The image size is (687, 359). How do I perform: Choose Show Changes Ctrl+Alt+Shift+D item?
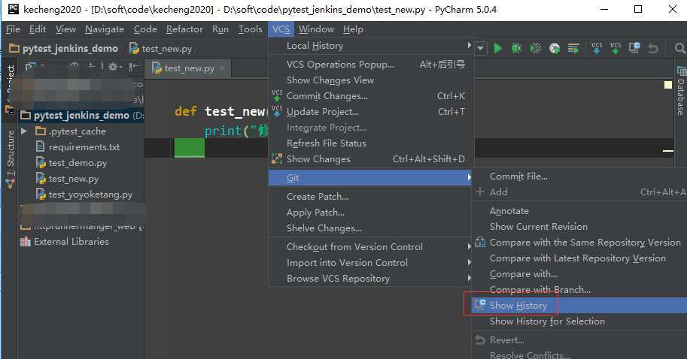(371, 158)
